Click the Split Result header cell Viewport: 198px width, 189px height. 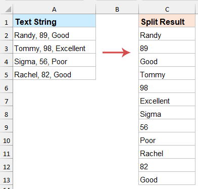167,21
